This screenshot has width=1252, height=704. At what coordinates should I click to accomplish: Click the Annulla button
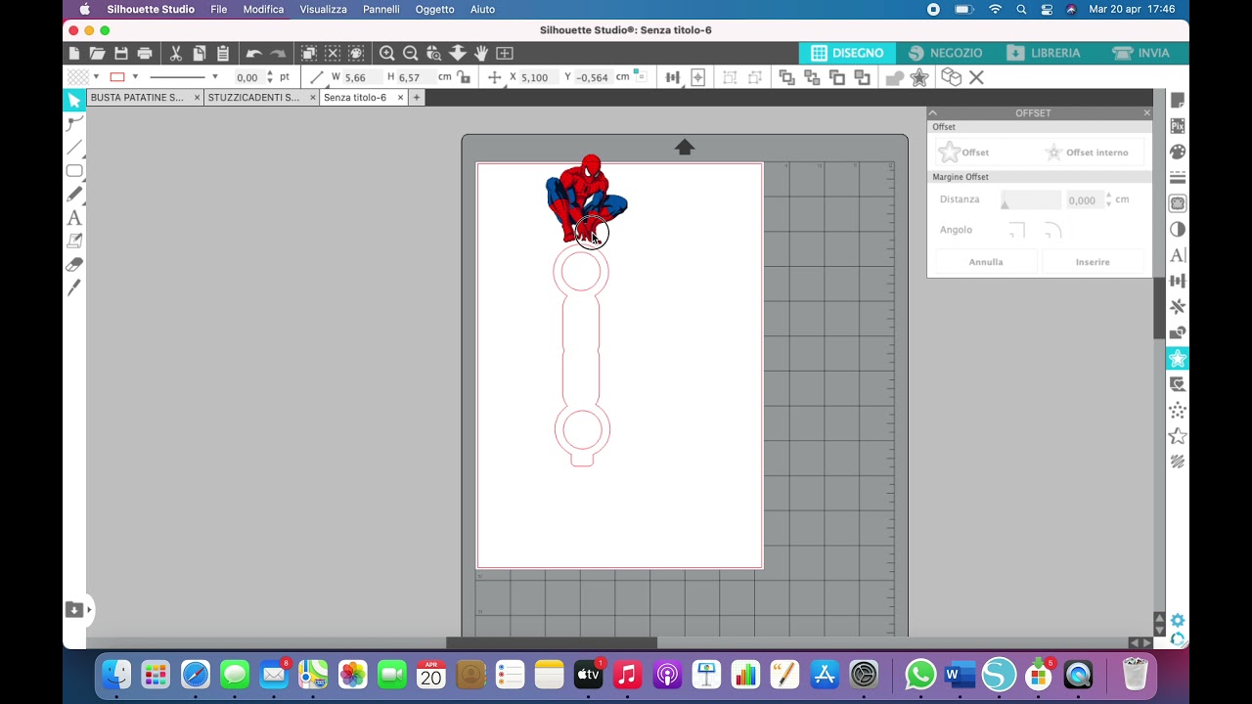click(x=986, y=262)
